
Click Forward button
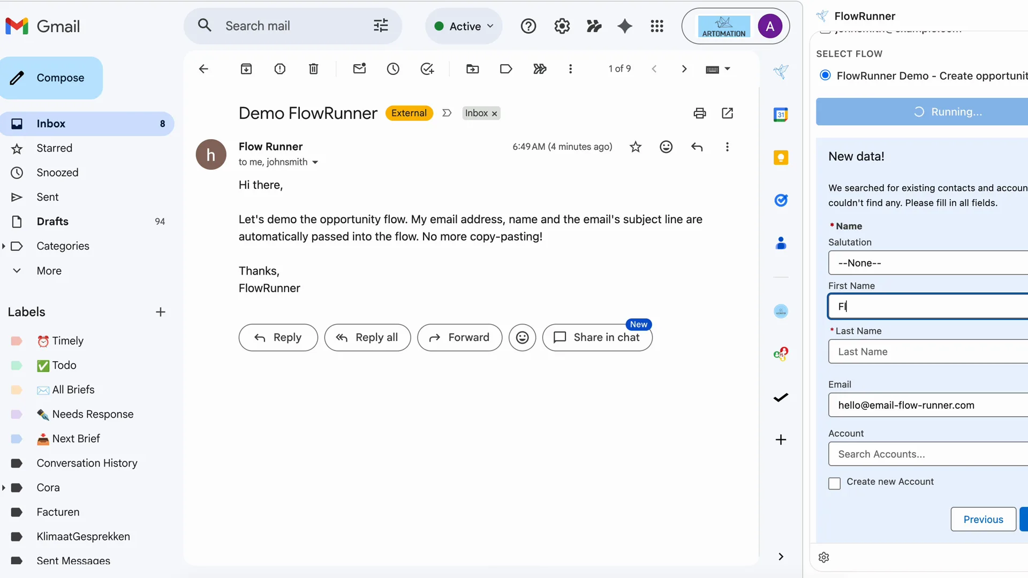click(x=459, y=337)
